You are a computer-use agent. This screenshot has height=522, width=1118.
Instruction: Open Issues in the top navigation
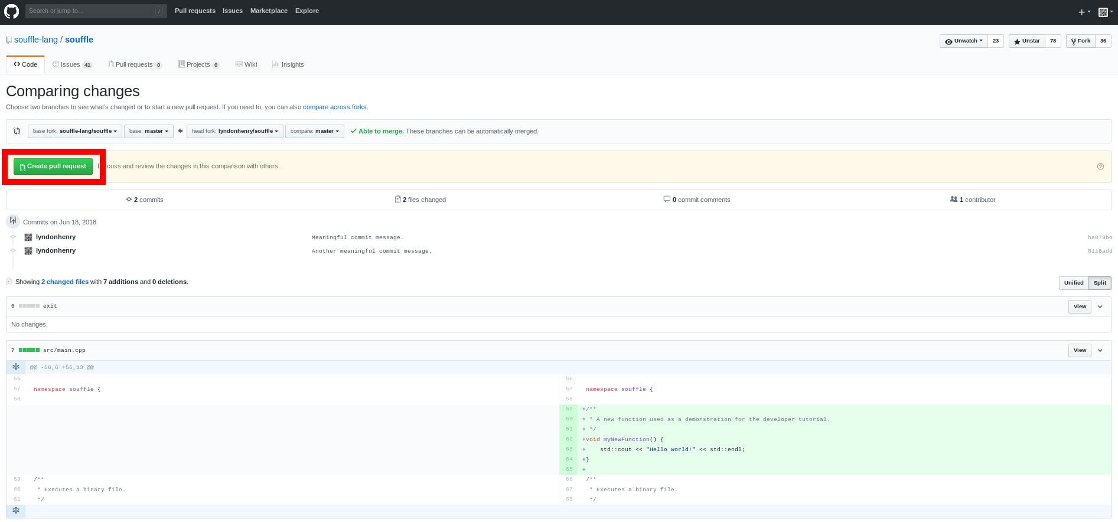click(x=233, y=11)
